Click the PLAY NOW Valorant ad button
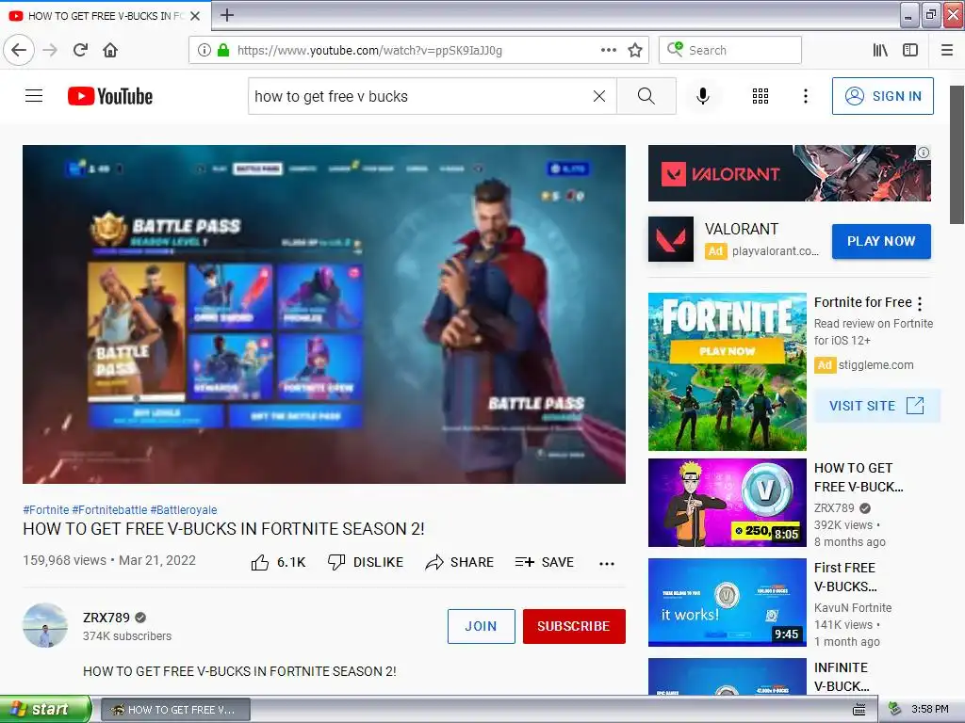Image resolution: width=965 pixels, height=723 pixels. [881, 241]
